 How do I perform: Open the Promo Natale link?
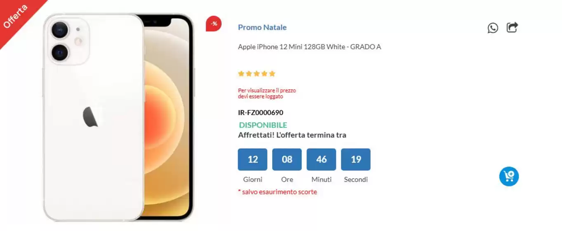point(262,27)
